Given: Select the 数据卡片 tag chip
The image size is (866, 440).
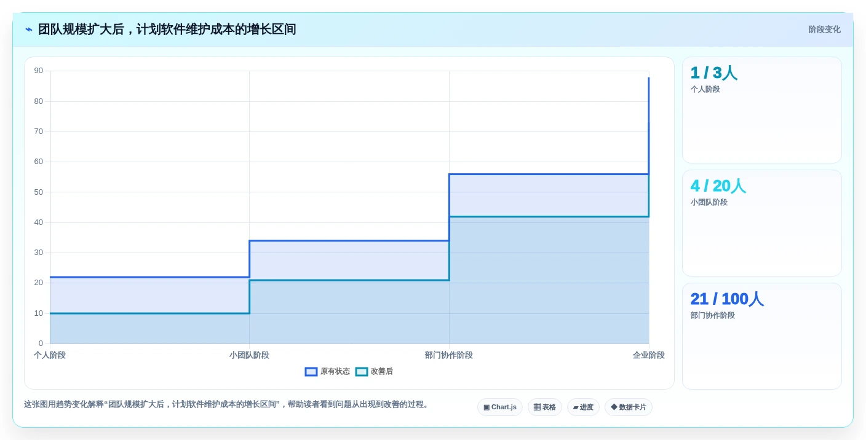Looking at the screenshot, I should click(629, 407).
